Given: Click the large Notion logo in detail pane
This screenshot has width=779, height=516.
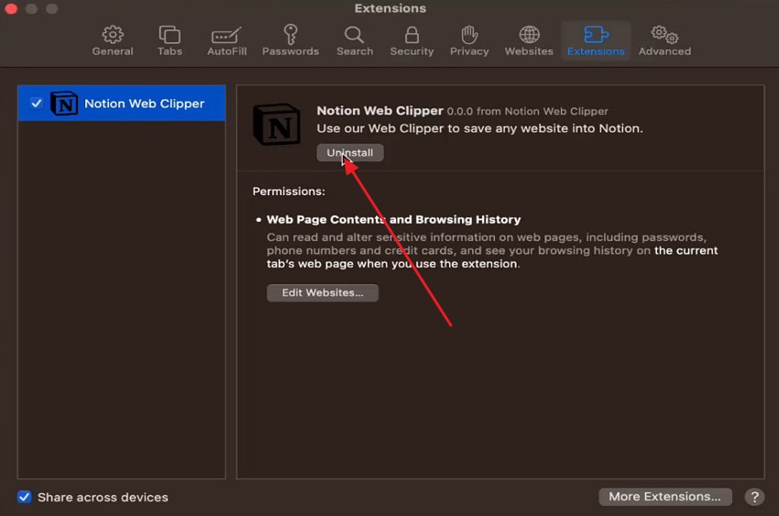Looking at the screenshot, I should [277, 124].
